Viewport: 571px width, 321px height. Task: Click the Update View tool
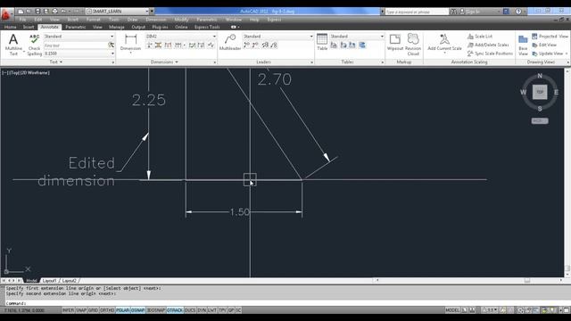[547, 53]
